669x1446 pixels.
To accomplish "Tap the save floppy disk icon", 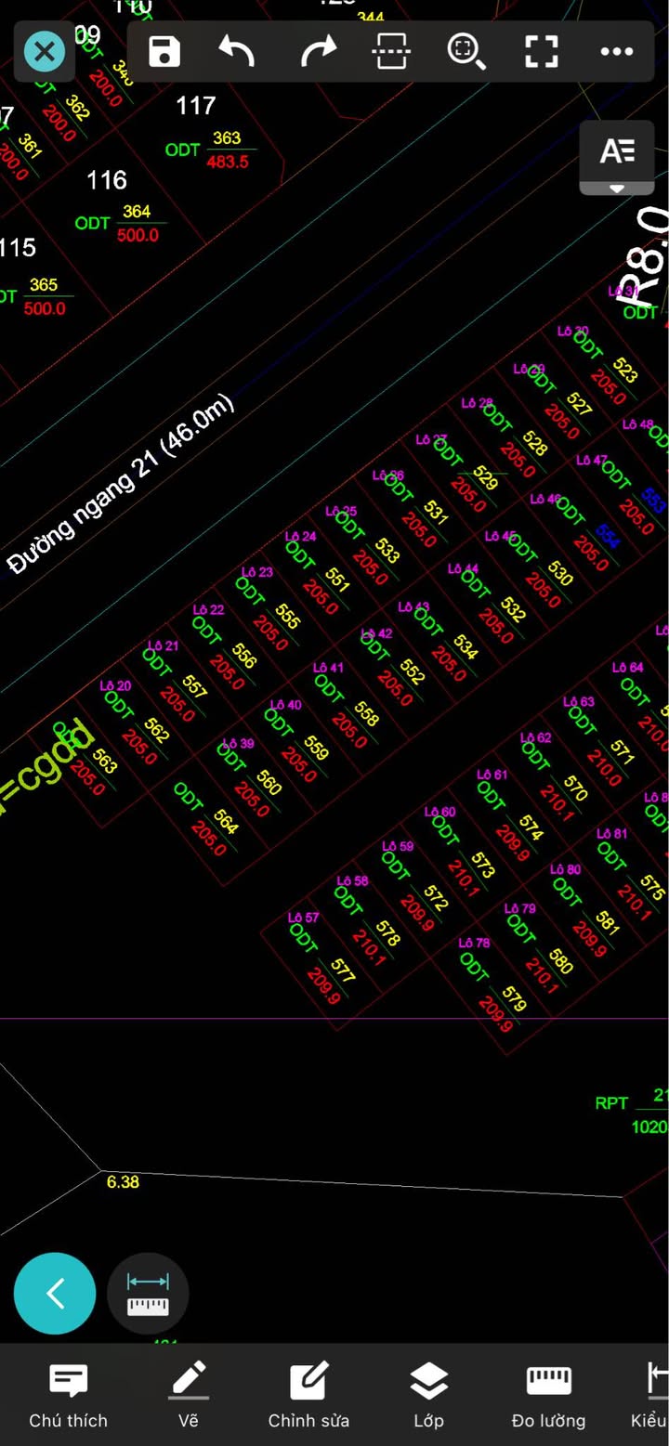I will coord(164,51).
